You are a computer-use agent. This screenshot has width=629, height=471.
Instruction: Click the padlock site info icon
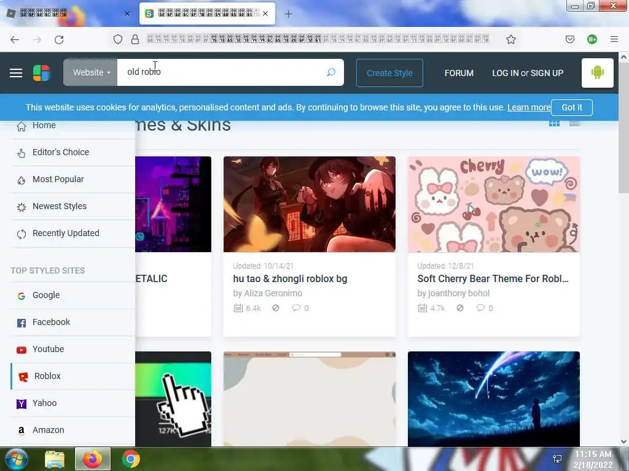135,39
